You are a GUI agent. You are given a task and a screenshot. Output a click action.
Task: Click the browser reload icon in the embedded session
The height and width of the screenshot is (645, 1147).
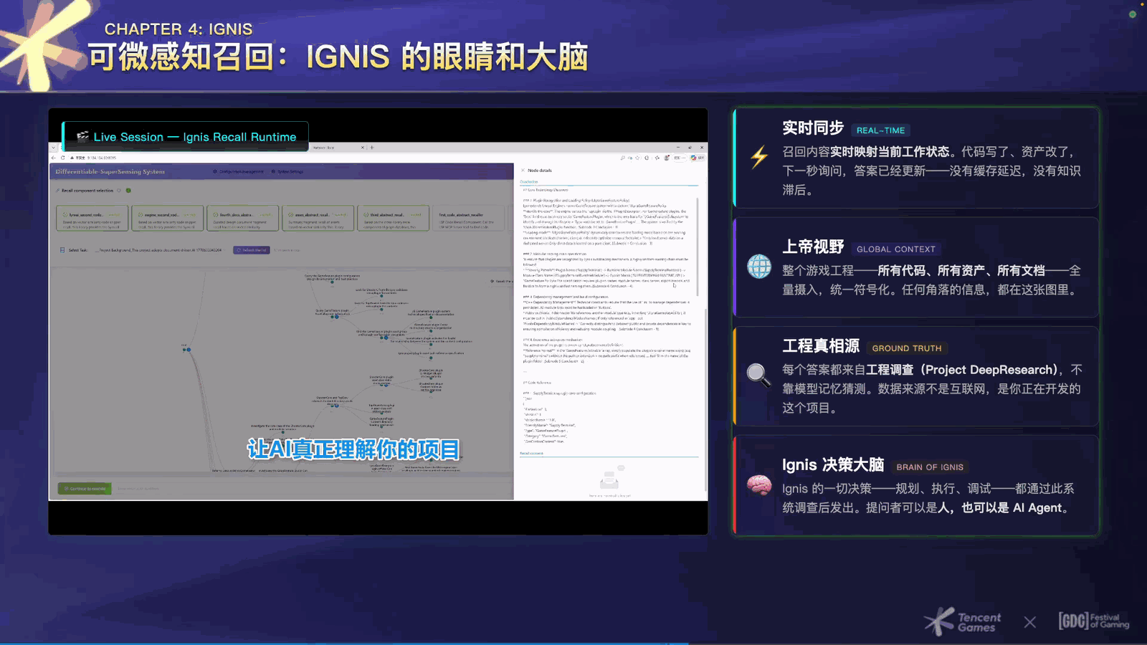tap(62, 158)
